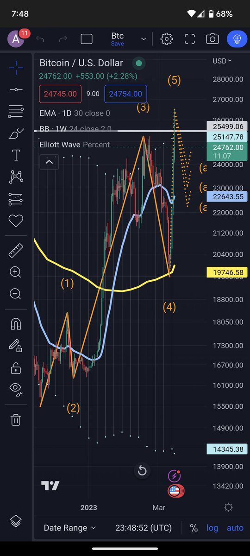Click the 14345.38 price label
The height and width of the screenshot is (556, 250).
(228, 449)
